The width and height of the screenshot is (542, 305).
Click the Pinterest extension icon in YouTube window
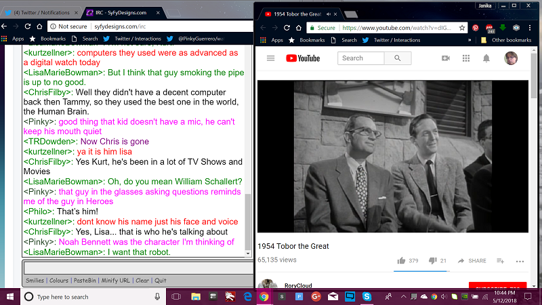pos(476,28)
